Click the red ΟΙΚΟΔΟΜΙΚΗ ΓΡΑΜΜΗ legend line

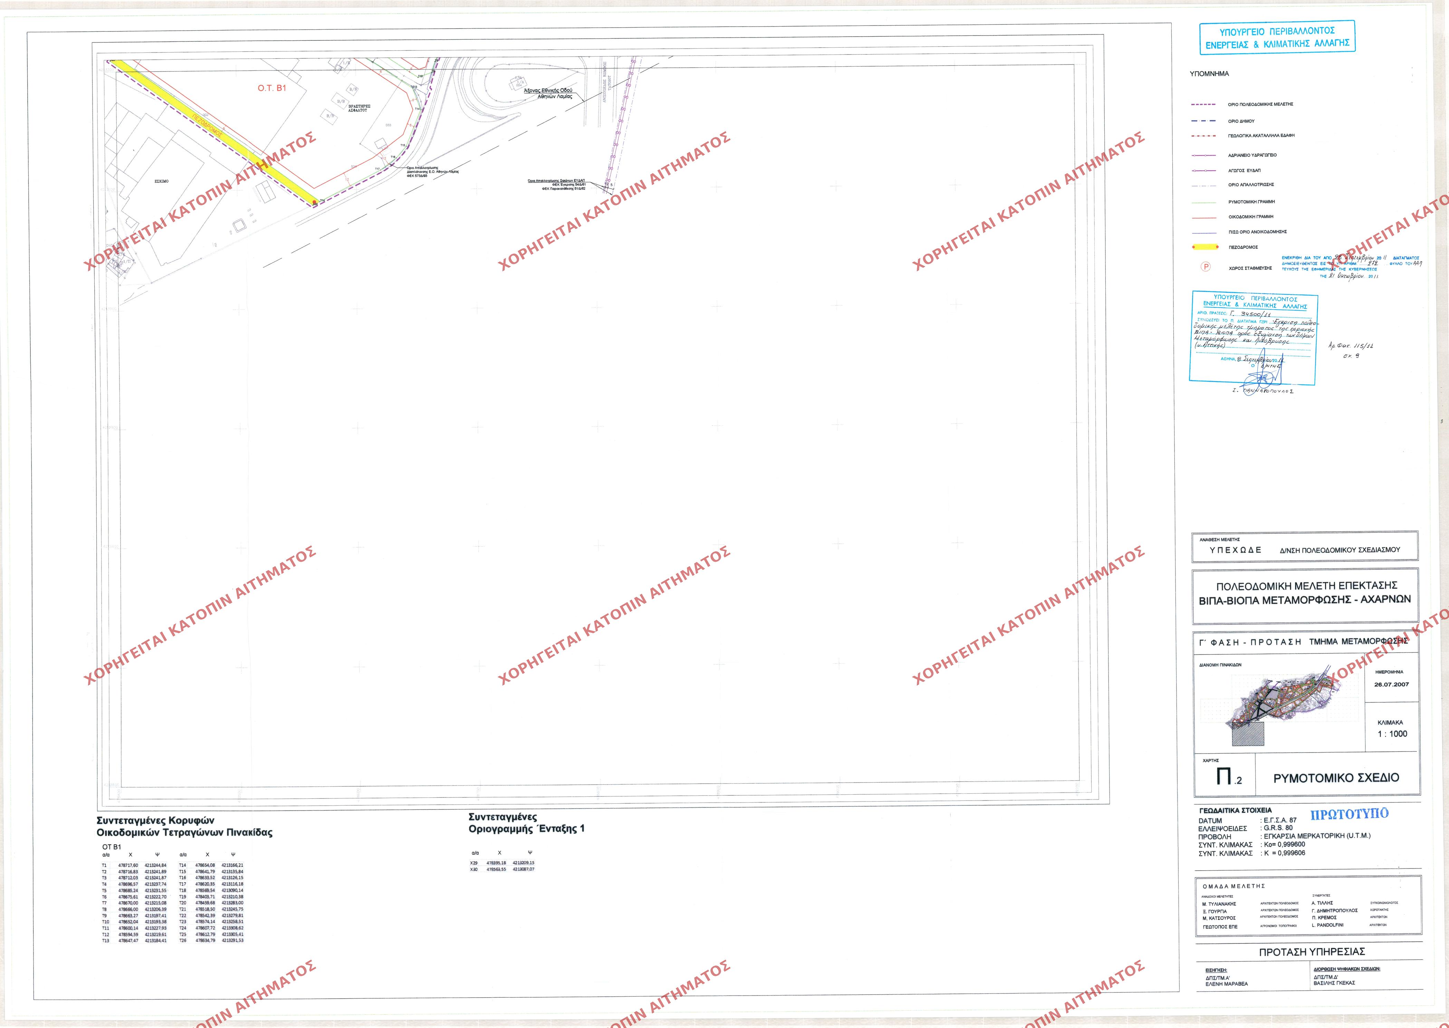tap(1204, 217)
